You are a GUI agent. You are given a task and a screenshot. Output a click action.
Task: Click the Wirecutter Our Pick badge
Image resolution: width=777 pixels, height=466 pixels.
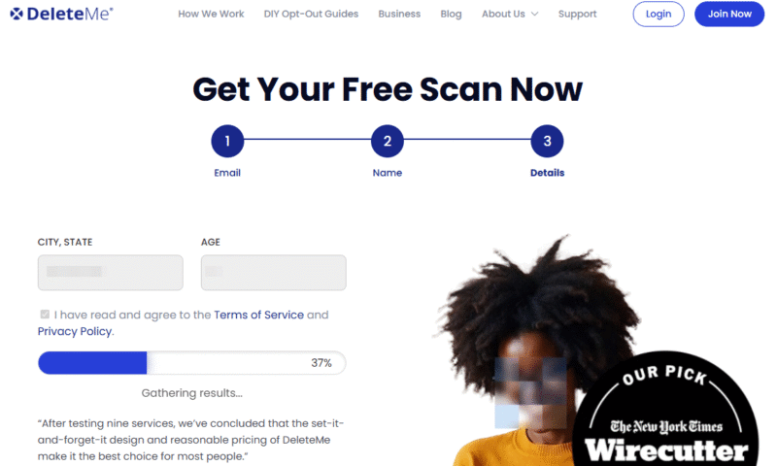[665, 411]
